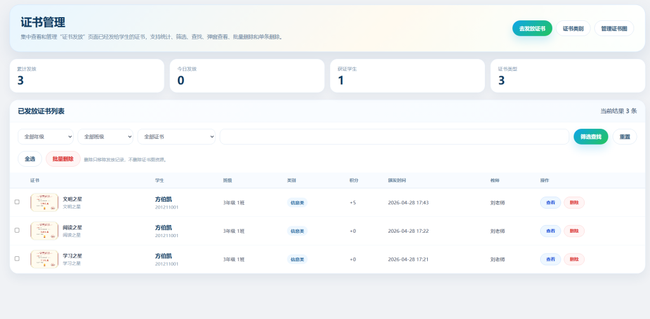Open the 去发放证书 page

[532, 28]
